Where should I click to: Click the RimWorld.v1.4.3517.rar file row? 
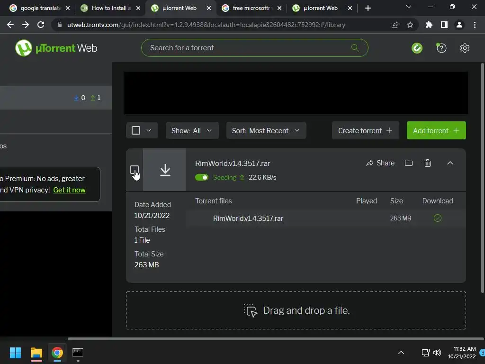326,218
